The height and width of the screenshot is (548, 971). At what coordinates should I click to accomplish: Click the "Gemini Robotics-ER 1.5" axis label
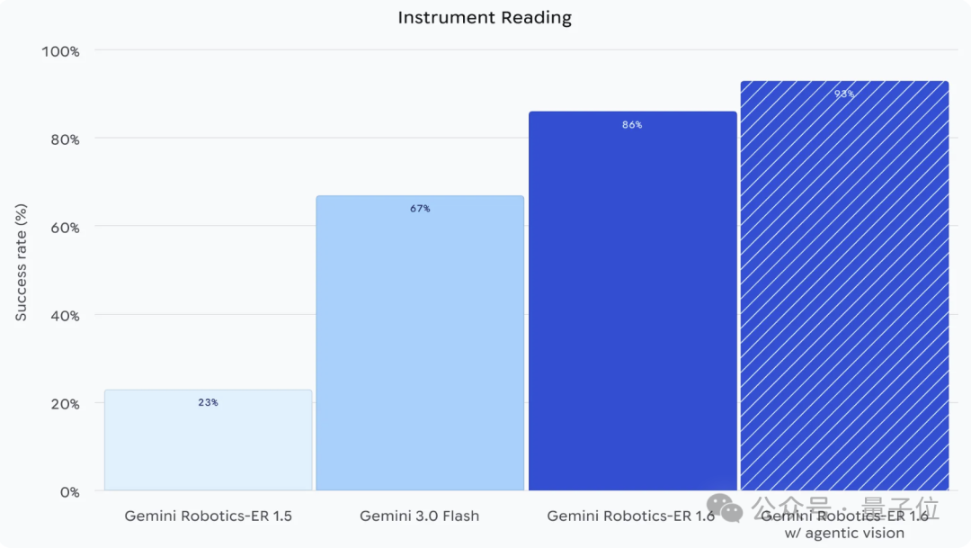click(209, 517)
